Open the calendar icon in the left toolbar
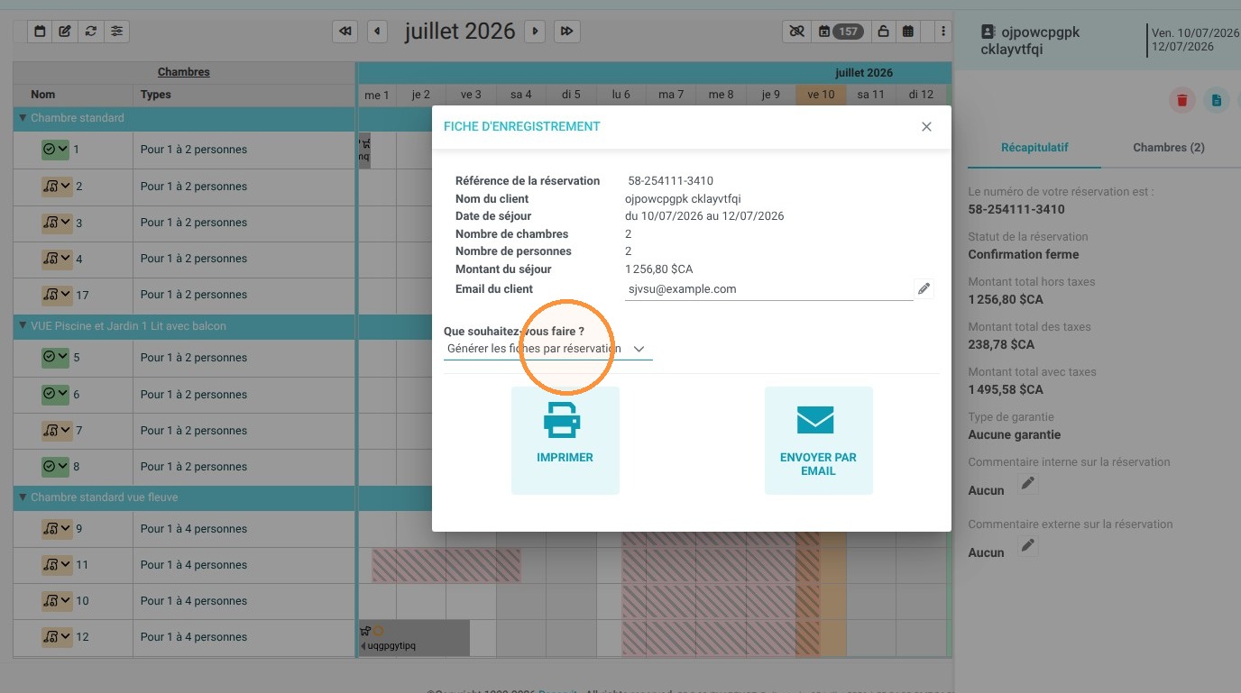Viewport: 1241px width, 693px height. 40,32
